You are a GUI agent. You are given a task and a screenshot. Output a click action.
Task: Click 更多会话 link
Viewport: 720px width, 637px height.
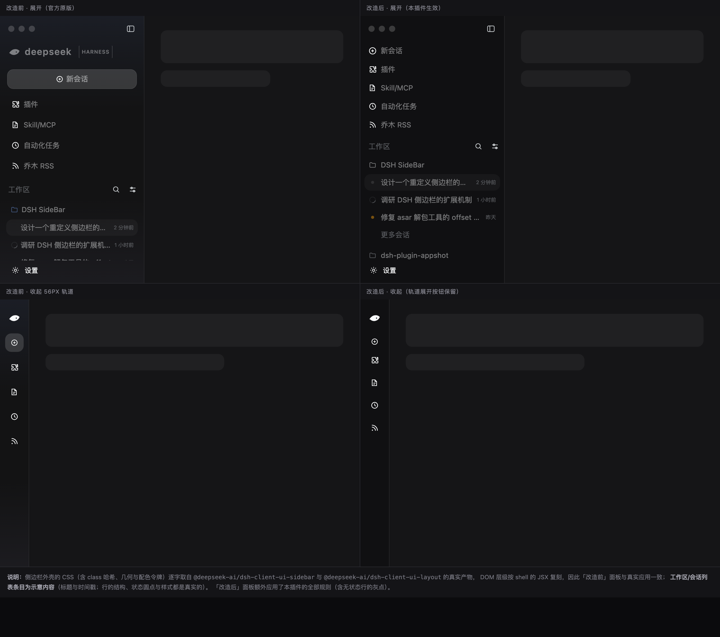pyautogui.click(x=395, y=235)
